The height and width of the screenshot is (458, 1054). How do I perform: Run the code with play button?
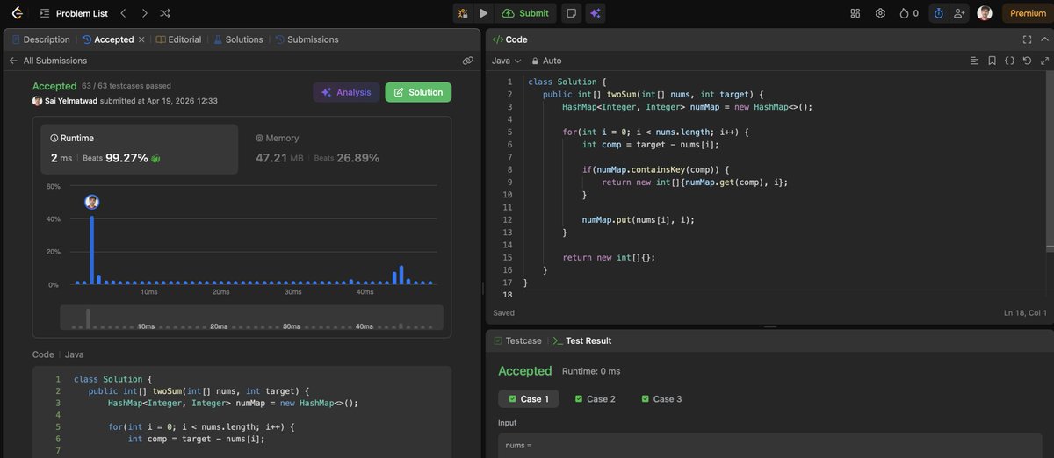tap(484, 13)
